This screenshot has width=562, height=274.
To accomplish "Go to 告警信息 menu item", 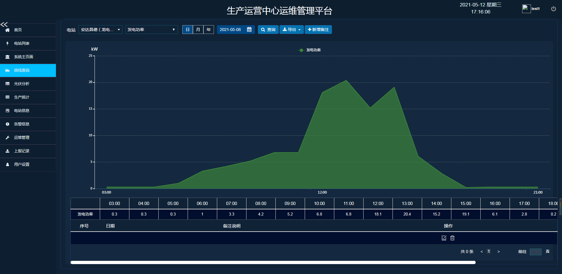I will tap(22, 124).
